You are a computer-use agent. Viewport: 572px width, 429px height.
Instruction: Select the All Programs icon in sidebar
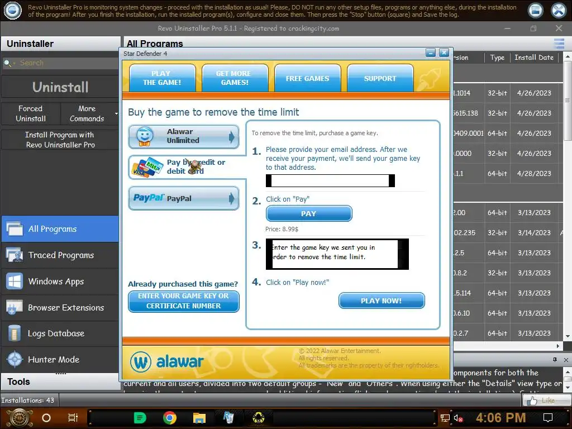coord(15,228)
